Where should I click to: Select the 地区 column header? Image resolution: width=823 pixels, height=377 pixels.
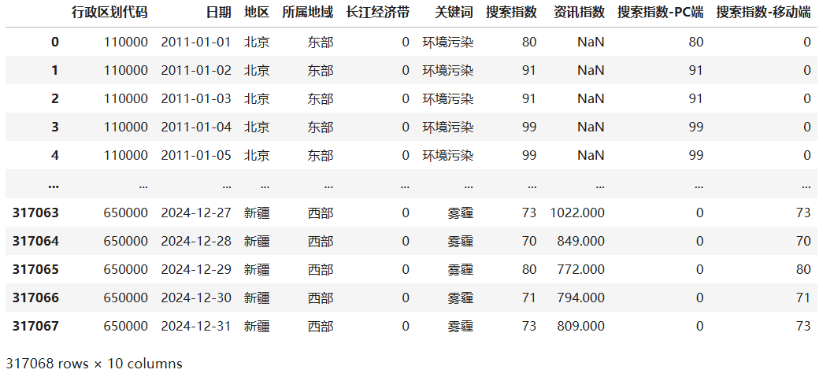pyautogui.click(x=257, y=13)
